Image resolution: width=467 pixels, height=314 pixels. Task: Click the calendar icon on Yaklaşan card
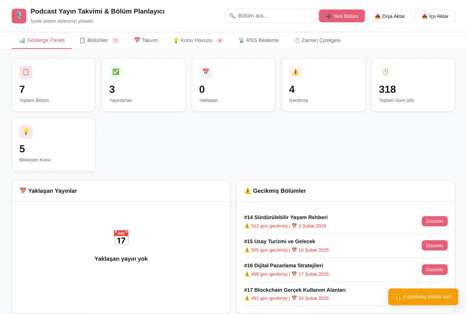[x=206, y=72]
